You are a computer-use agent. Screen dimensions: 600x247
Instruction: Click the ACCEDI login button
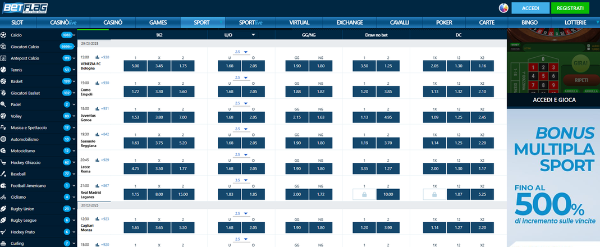click(530, 8)
